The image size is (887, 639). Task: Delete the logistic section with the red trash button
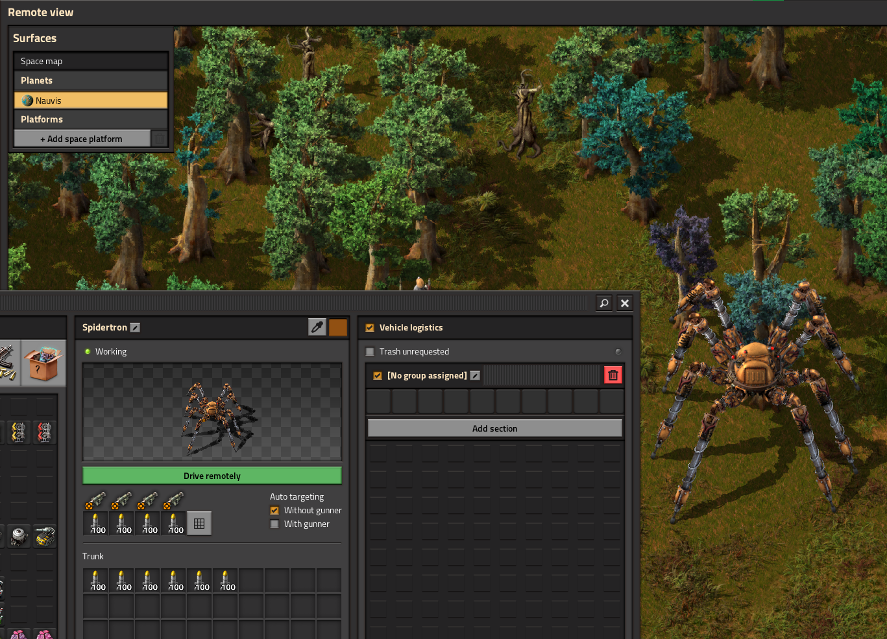point(613,375)
